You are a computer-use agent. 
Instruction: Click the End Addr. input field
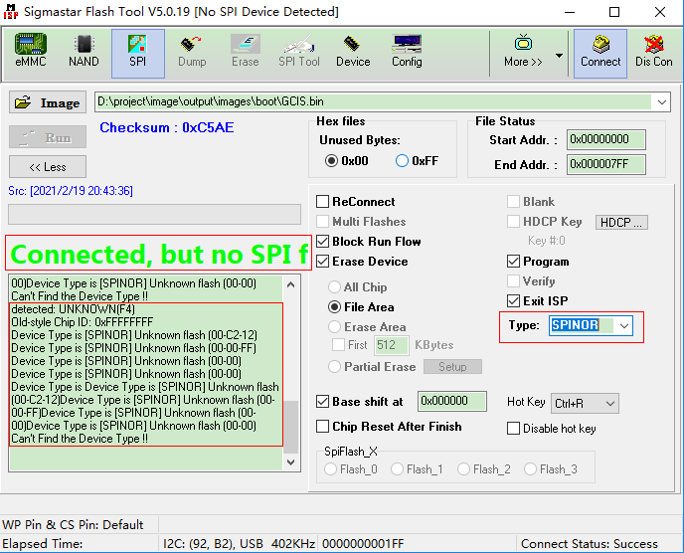605,164
